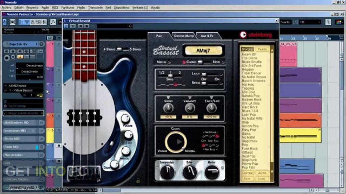The image size is (346, 194).
Task: Click the snap icon right of the 1/8 field
Action: point(328,22)
